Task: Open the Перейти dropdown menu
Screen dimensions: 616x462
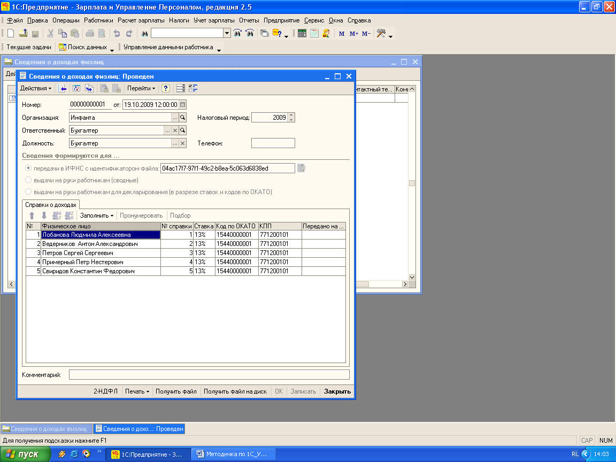Action: pyautogui.click(x=141, y=88)
